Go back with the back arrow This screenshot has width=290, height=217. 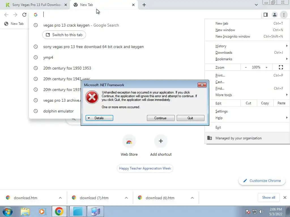point(6,15)
